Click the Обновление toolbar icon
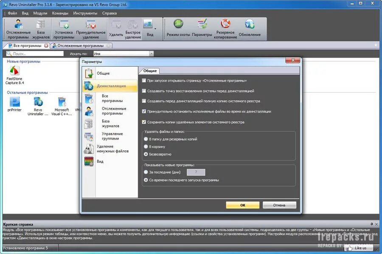This screenshot has height=254, width=382. tap(250, 29)
